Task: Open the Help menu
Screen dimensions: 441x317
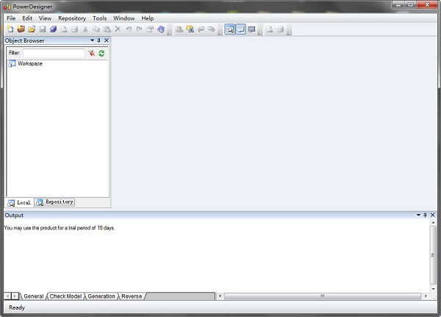Action: tap(148, 18)
